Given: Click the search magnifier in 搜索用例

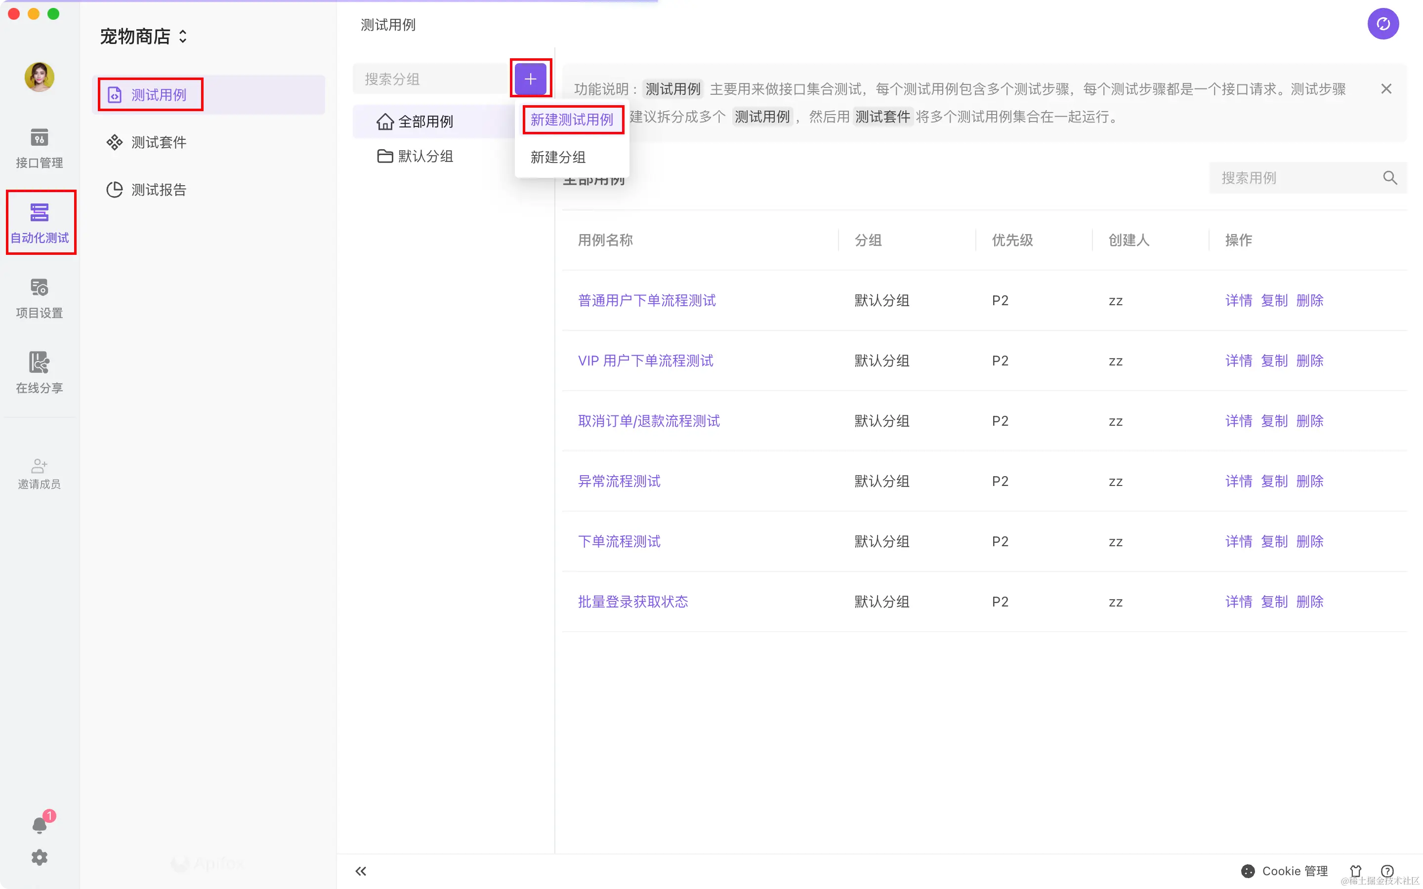Looking at the screenshot, I should point(1389,178).
